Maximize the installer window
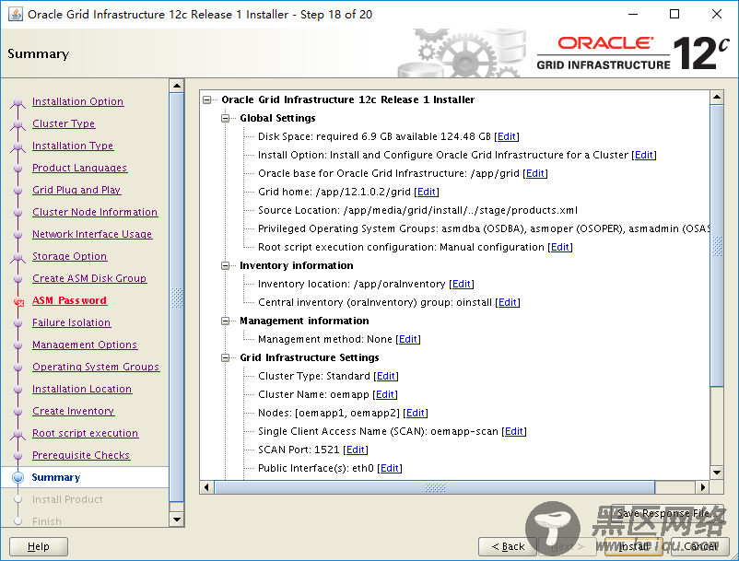 pyautogui.click(x=674, y=14)
